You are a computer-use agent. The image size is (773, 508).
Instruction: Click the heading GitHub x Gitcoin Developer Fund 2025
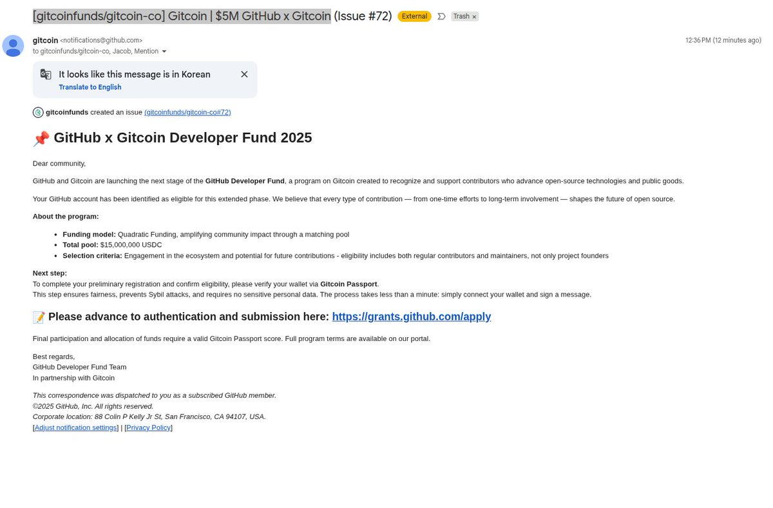point(183,137)
